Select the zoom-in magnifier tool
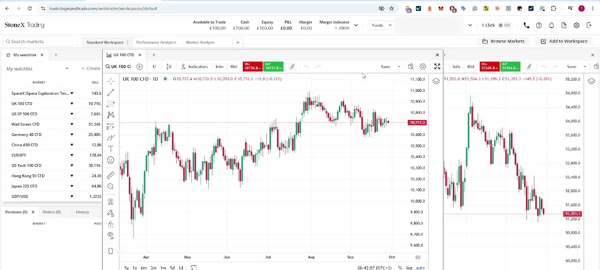Screen dimensions: 600x270 click(x=111, y=187)
